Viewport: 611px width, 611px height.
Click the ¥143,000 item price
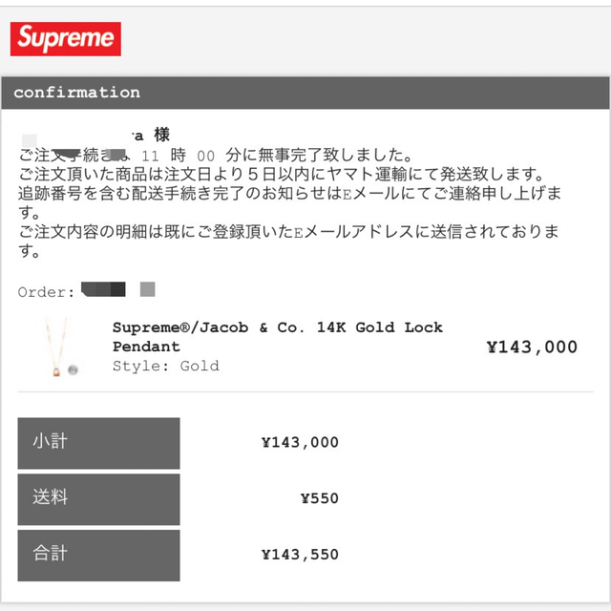pos(532,347)
